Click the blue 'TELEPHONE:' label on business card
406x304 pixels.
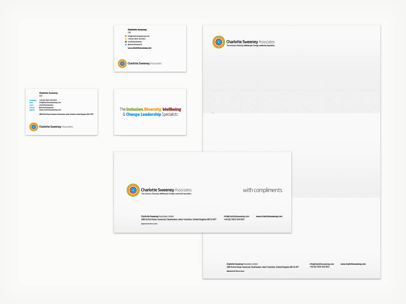[33, 101]
